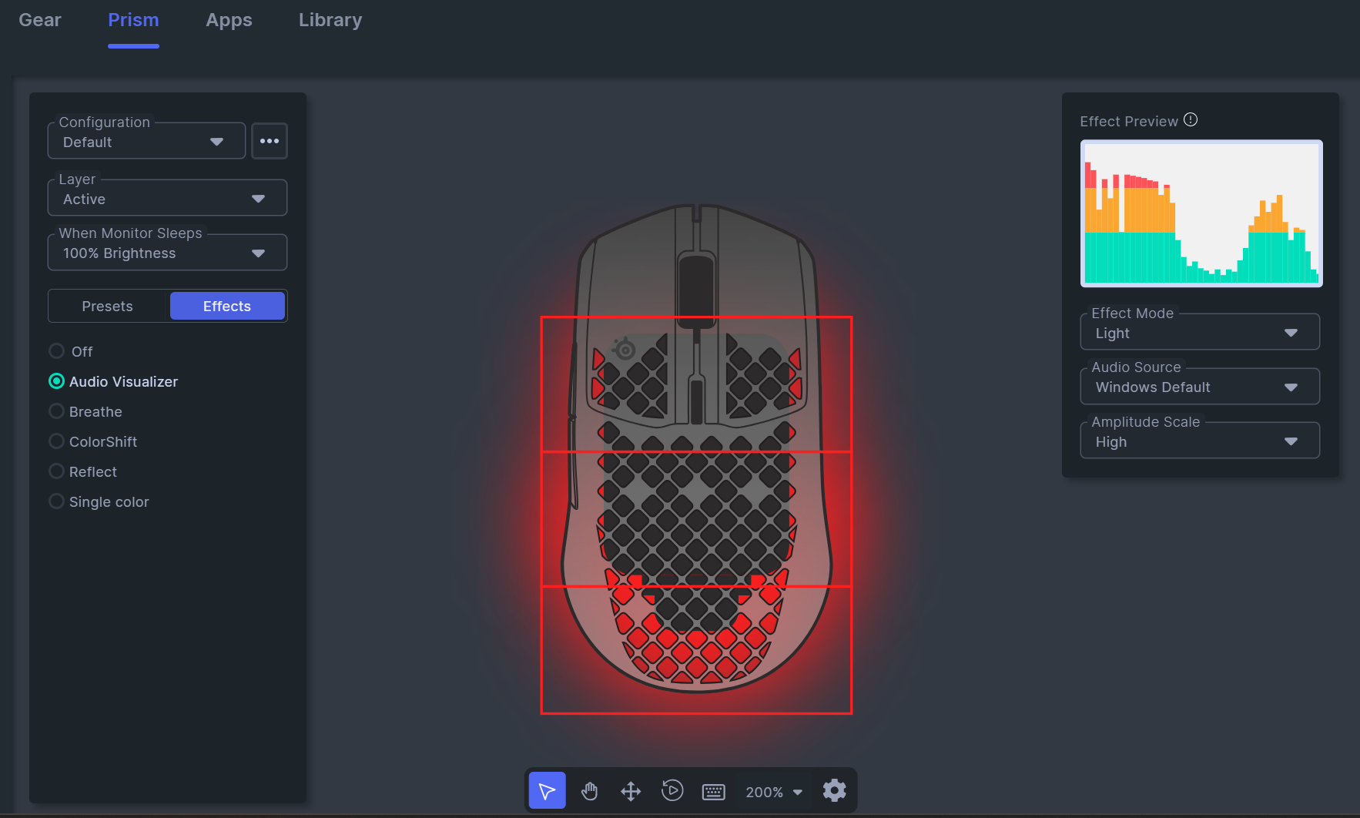This screenshot has width=1360, height=818.
Task: Choose the ColorShift radio button
Action: pyautogui.click(x=56, y=441)
